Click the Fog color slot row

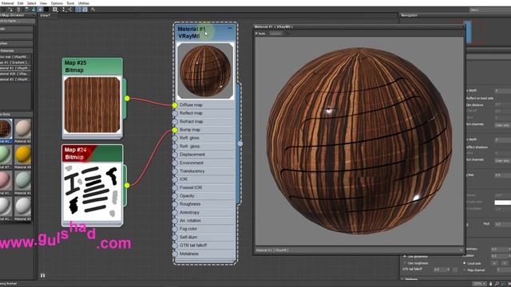click(205, 229)
